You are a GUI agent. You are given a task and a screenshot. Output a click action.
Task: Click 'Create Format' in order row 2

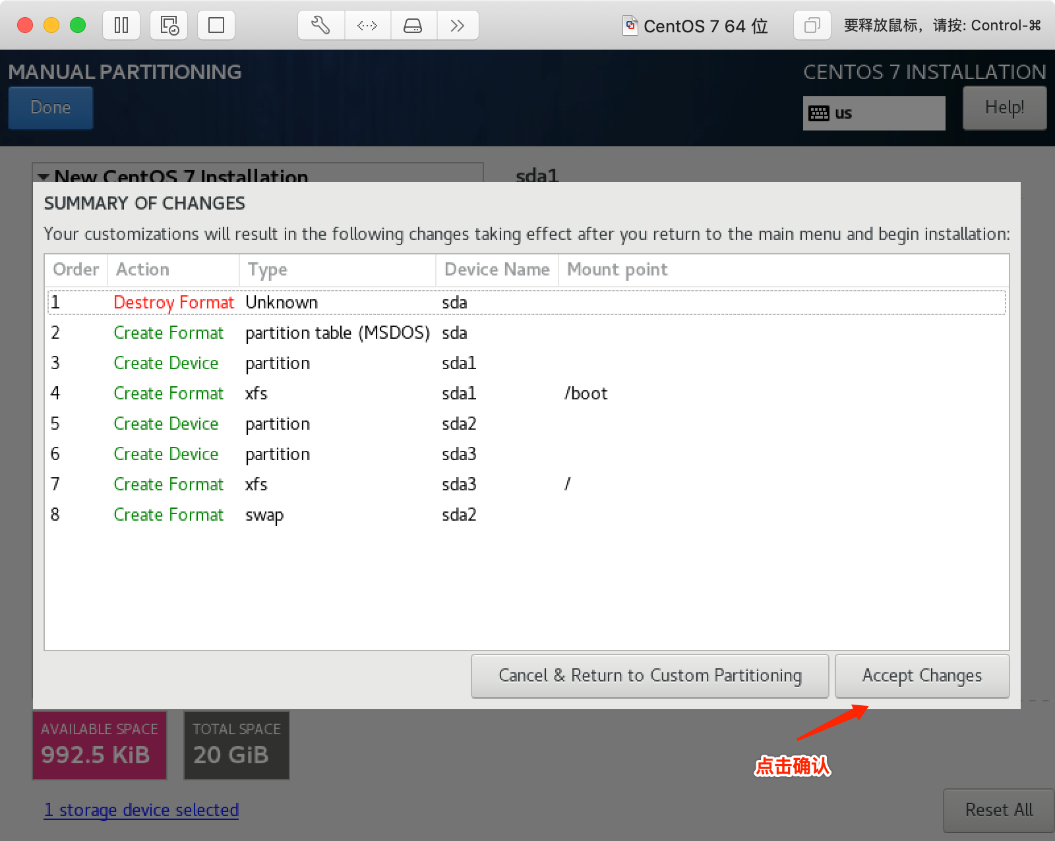[168, 333]
